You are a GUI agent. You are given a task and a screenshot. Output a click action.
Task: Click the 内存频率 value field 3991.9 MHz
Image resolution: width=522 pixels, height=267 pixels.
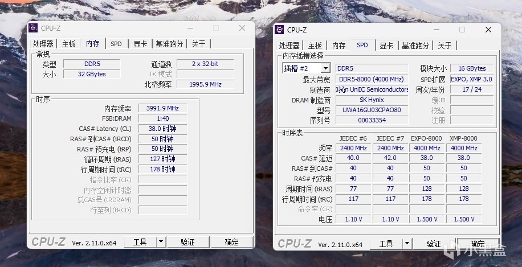162,108
